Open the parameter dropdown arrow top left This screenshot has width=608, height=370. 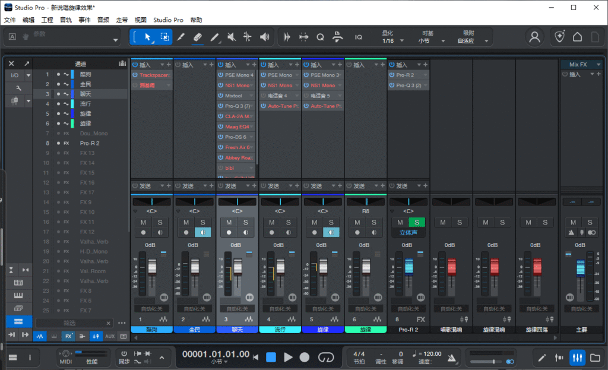pos(115,40)
